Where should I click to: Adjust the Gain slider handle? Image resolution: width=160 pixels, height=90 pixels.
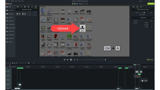[x=144, y=13]
